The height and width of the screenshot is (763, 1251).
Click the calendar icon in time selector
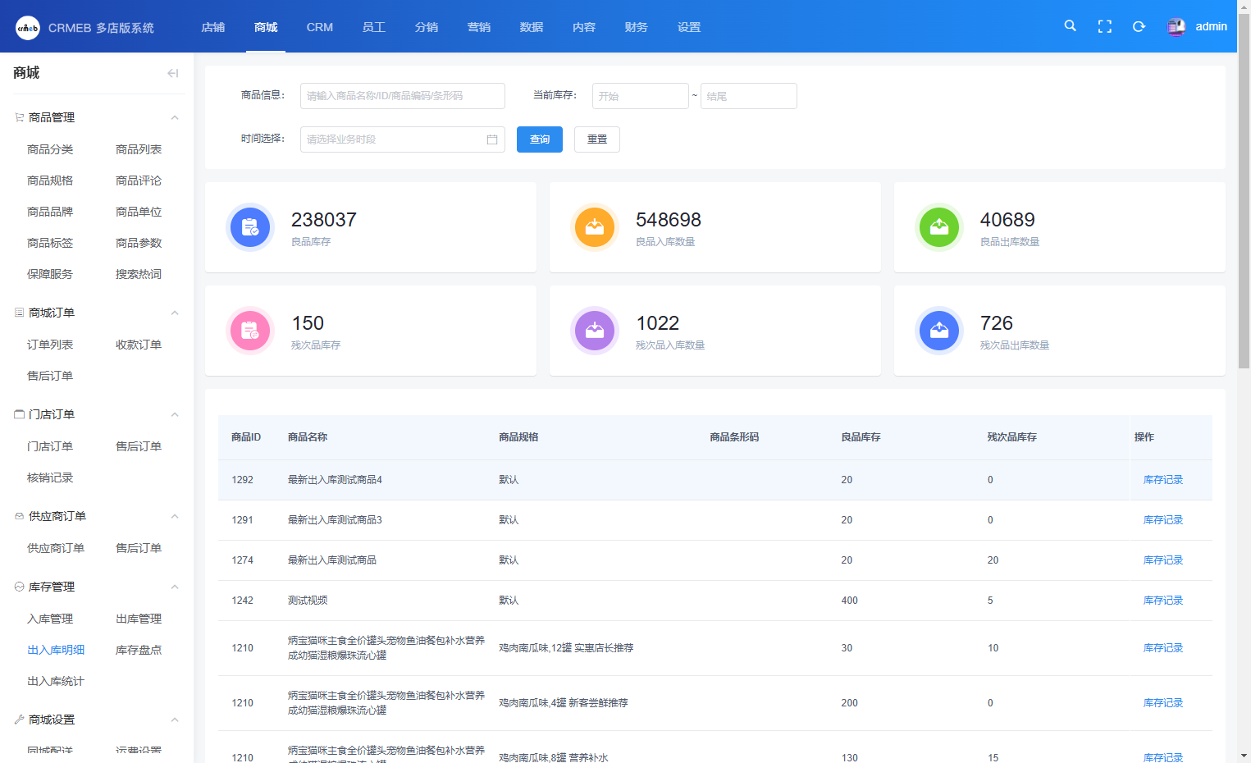click(492, 139)
